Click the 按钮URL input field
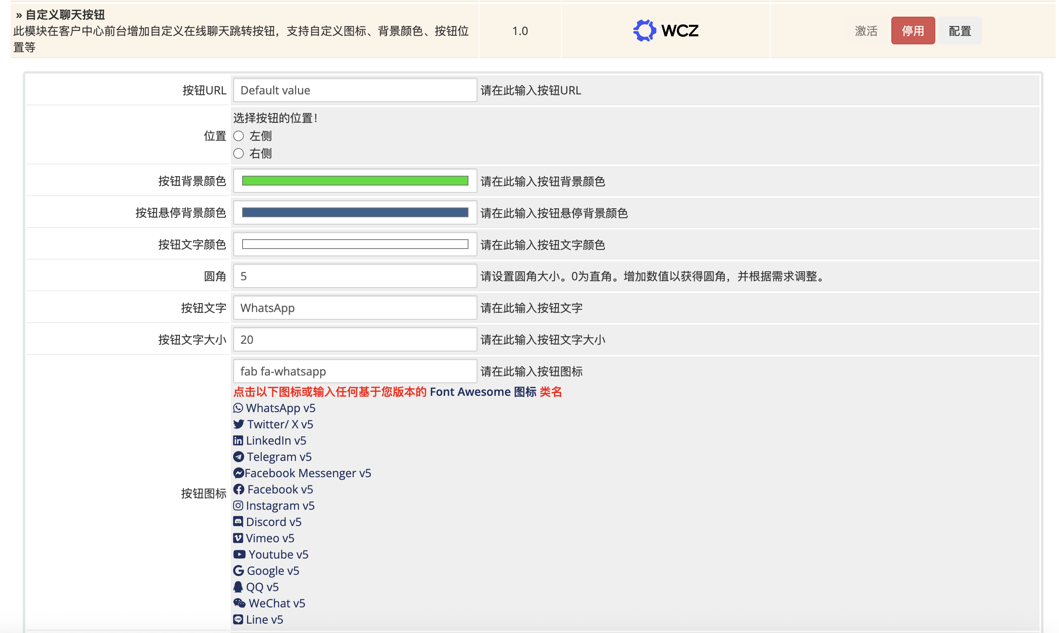 click(355, 90)
